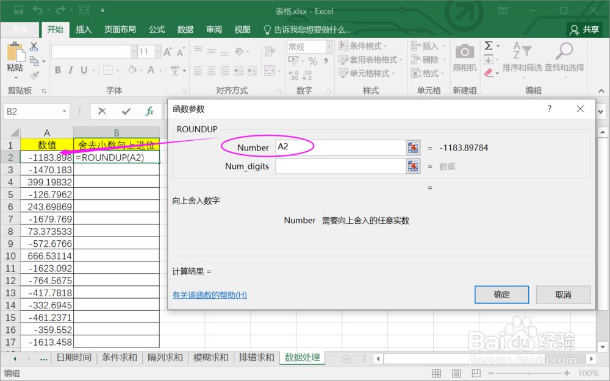Click the range selector icon beside Num_digits

[413, 166]
